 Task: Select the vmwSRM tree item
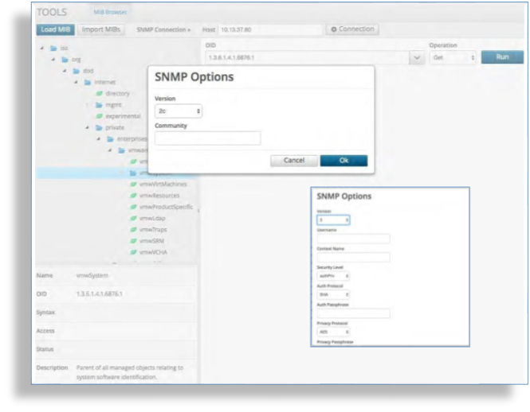click(x=151, y=241)
